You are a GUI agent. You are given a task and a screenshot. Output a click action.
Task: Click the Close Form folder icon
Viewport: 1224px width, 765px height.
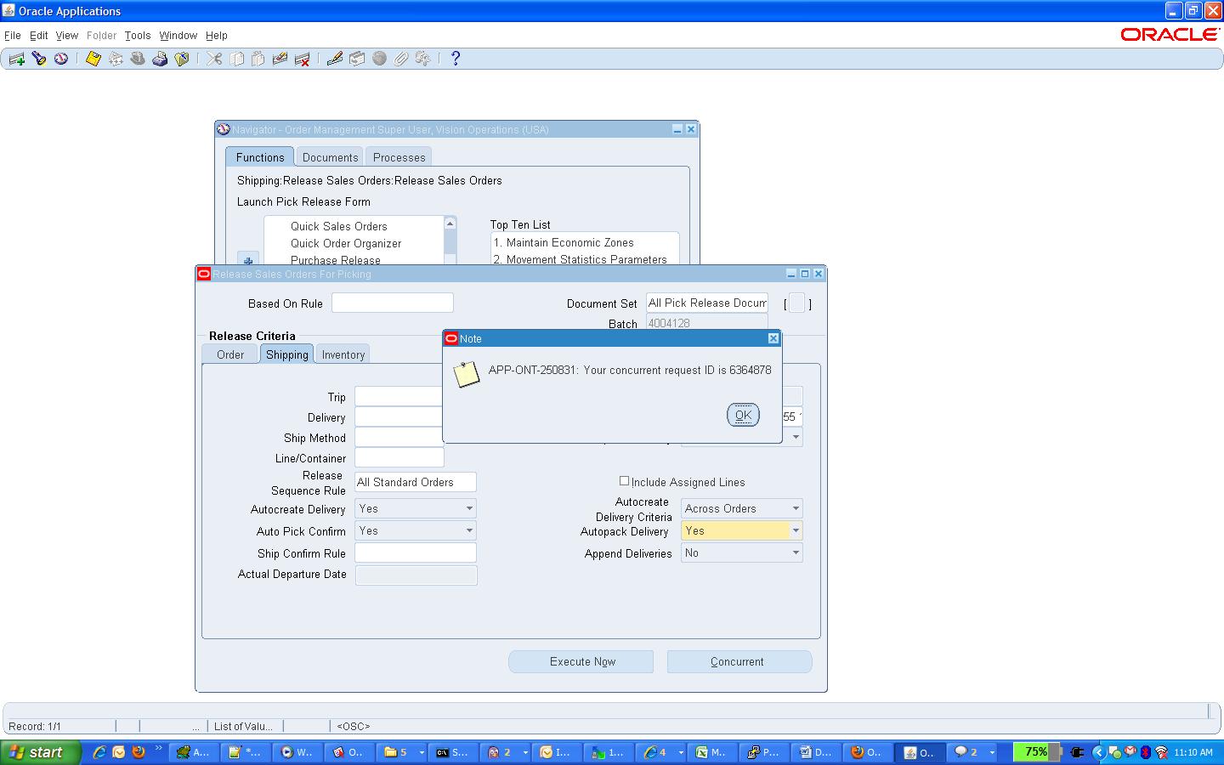pyautogui.click(x=182, y=59)
